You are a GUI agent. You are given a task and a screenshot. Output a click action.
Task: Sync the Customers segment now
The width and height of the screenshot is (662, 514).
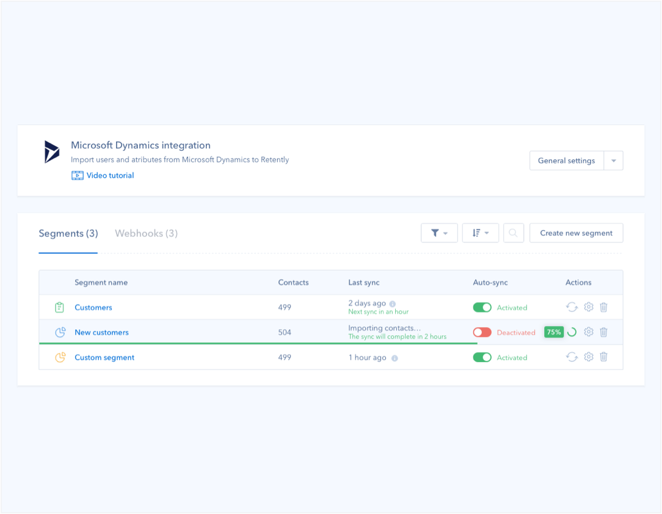tap(572, 307)
